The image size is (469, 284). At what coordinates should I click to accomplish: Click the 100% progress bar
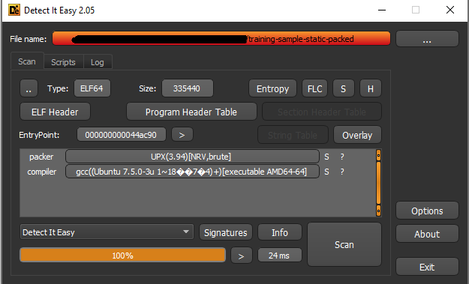tap(122, 256)
